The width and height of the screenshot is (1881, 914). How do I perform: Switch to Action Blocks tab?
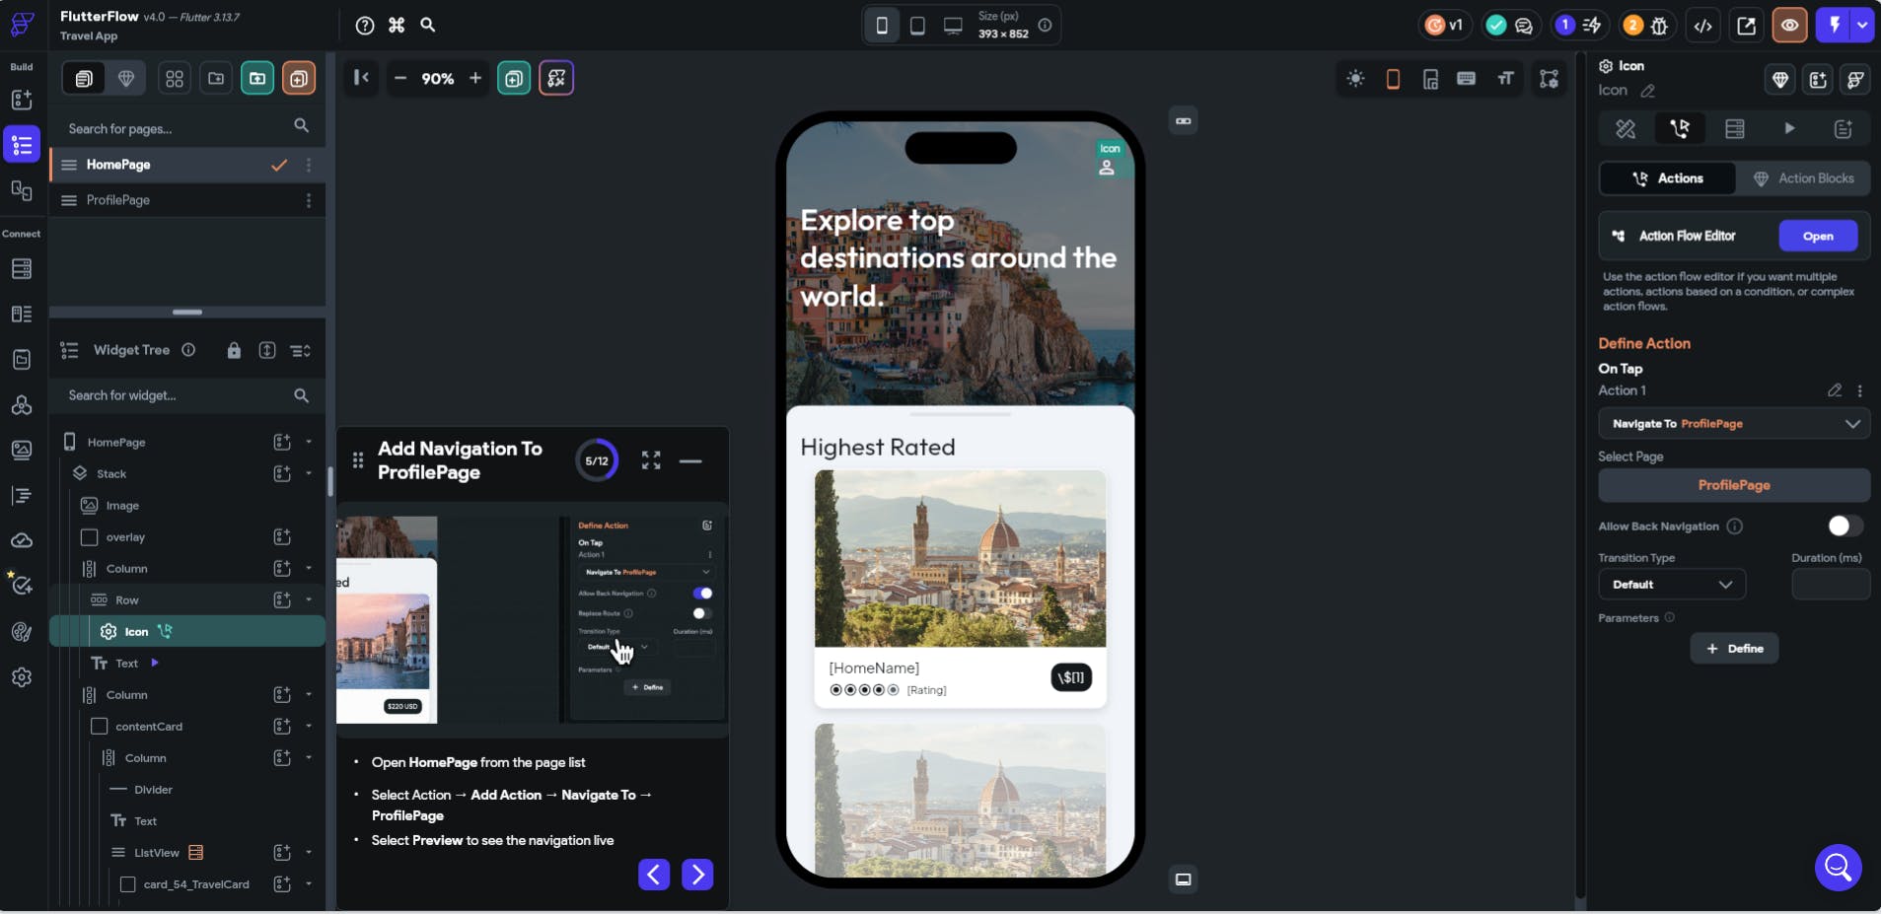[1803, 177]
